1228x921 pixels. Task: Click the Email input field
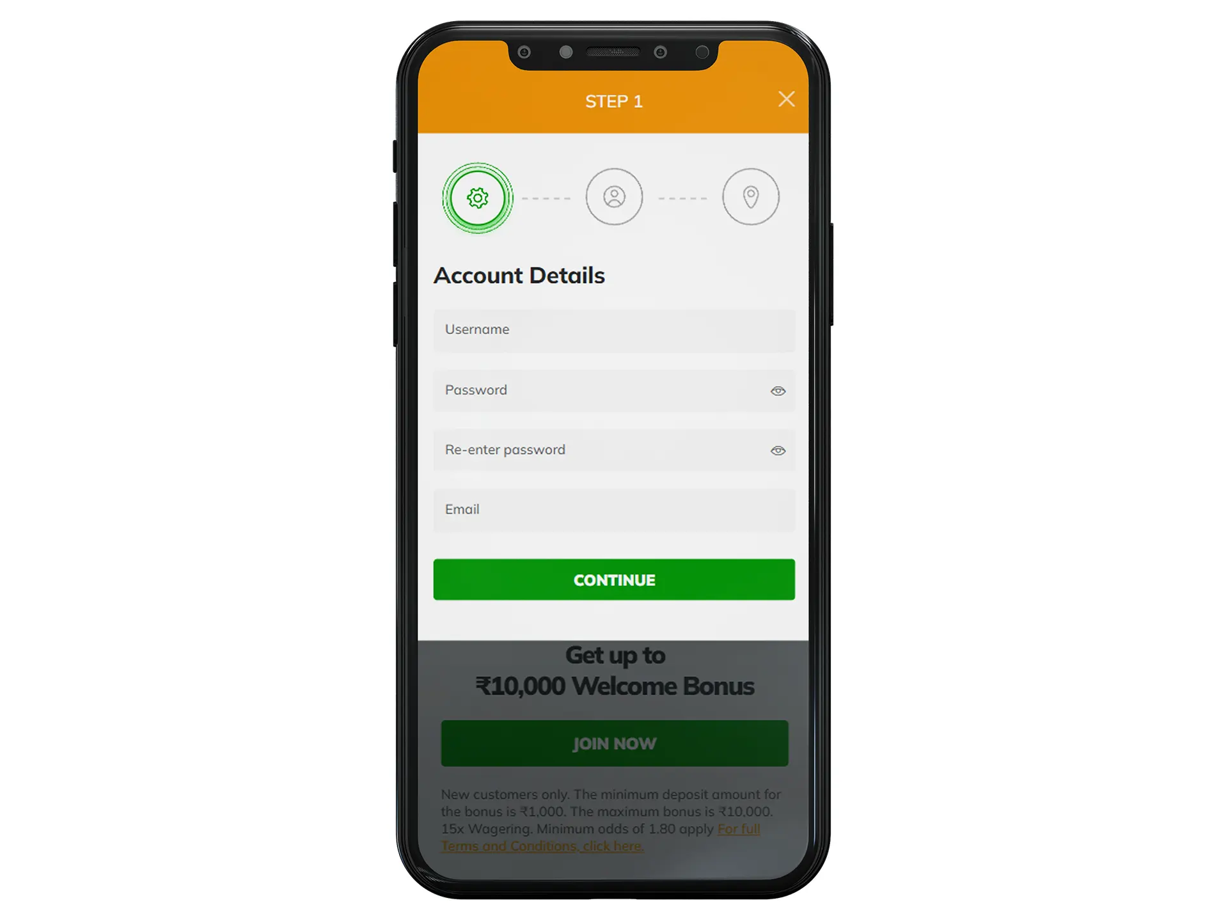[x=615, y=509]
